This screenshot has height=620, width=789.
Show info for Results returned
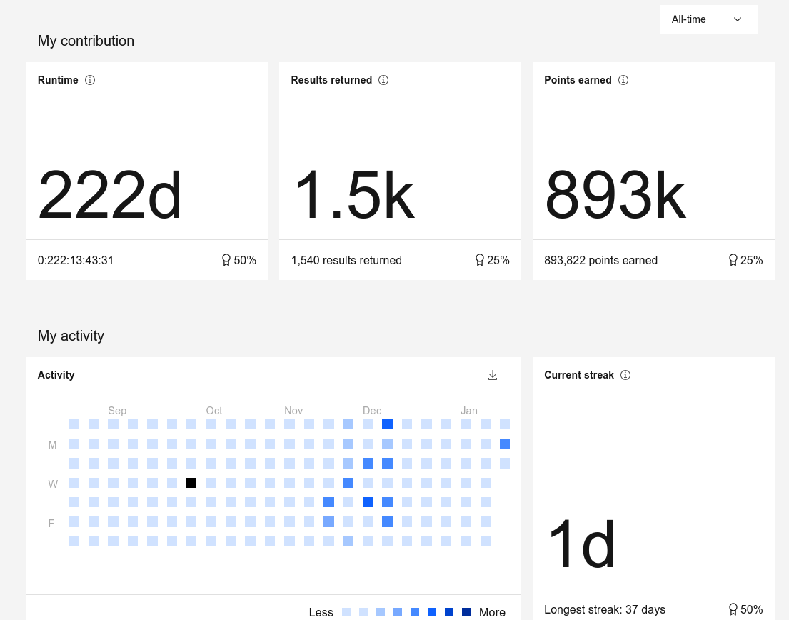click(x=383, y=80)
